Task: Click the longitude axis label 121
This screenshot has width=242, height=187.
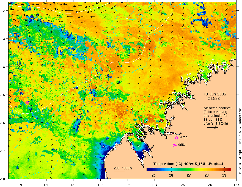Action: (73, 185)
